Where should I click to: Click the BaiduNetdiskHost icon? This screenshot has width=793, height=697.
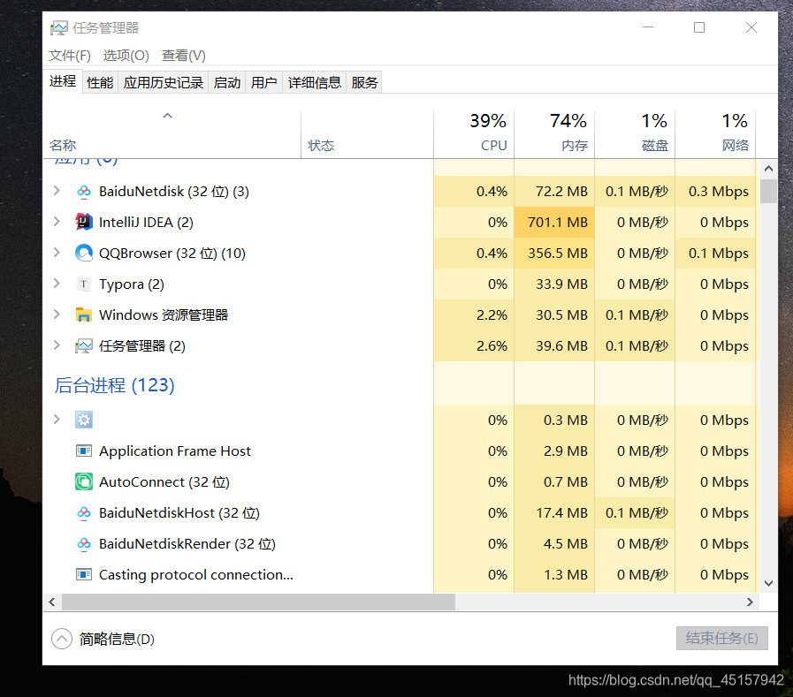coord(83,513)
